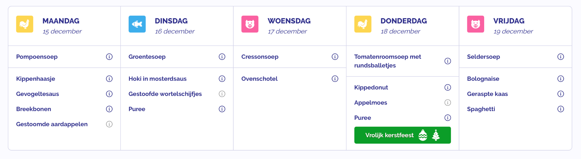Click the Groentesoep dish name
Image resolution: width=581 pixels, height=159 pixels.
[147, 57]
